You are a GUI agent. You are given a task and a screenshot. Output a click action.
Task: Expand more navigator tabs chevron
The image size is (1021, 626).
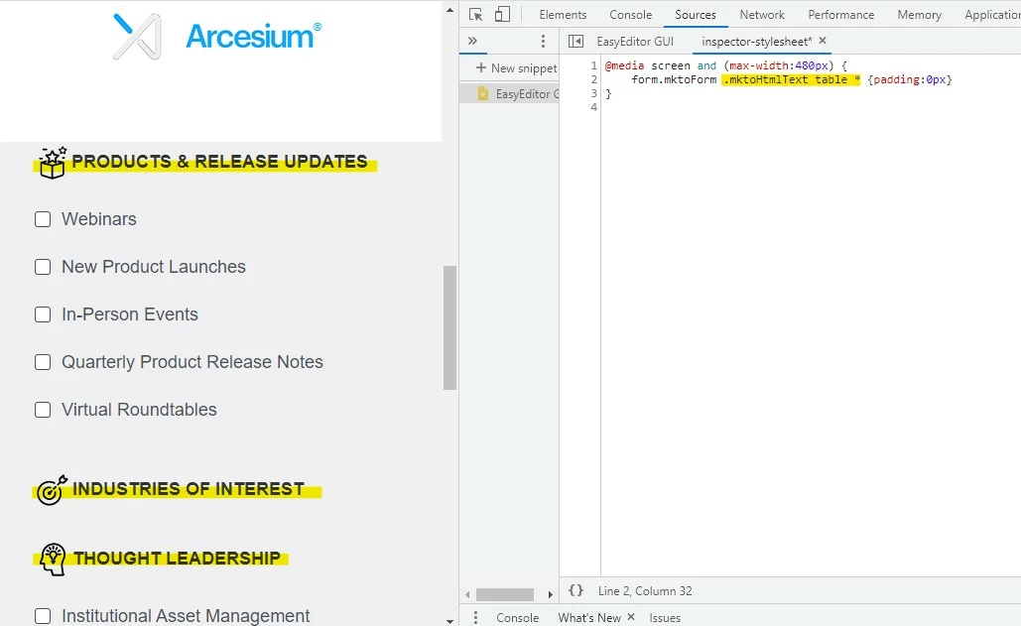click(472, 41)
